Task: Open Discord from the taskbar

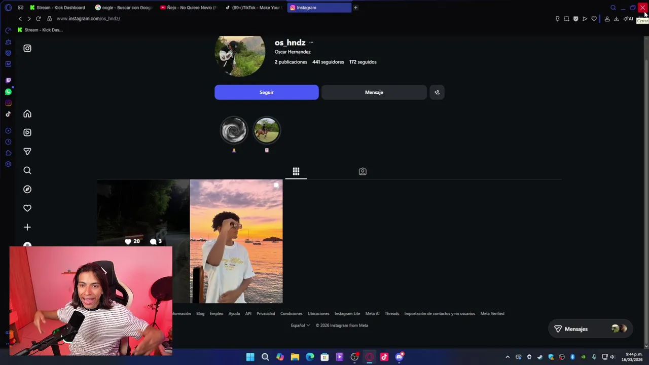Action: (x=399, y=357)
